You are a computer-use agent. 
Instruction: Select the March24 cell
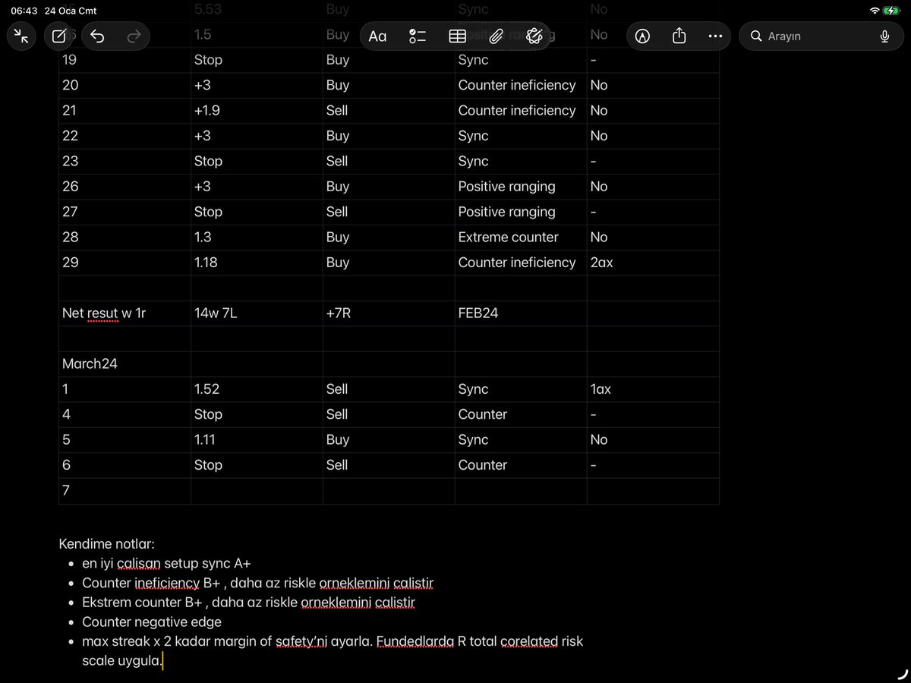click(x=125, y=364)
